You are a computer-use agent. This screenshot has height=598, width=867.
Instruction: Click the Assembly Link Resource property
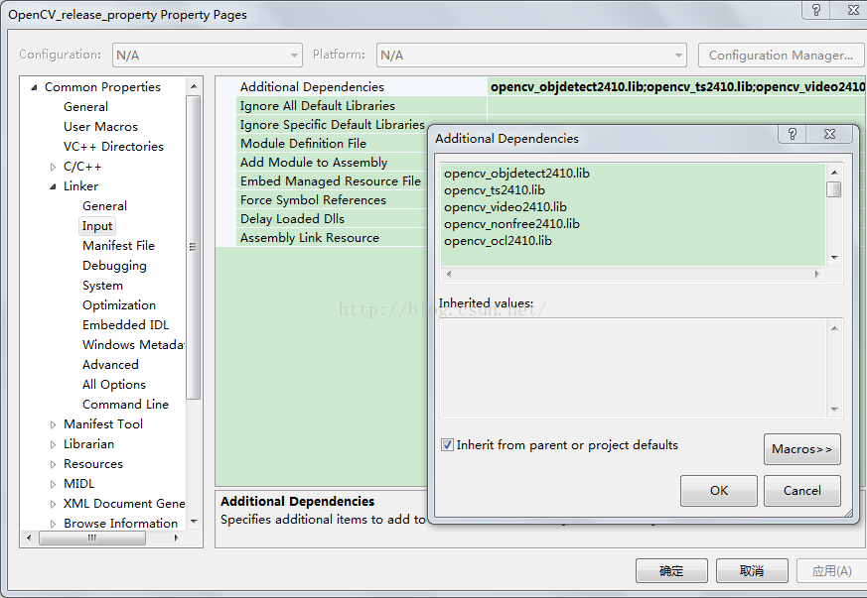(x=310, y=237)
